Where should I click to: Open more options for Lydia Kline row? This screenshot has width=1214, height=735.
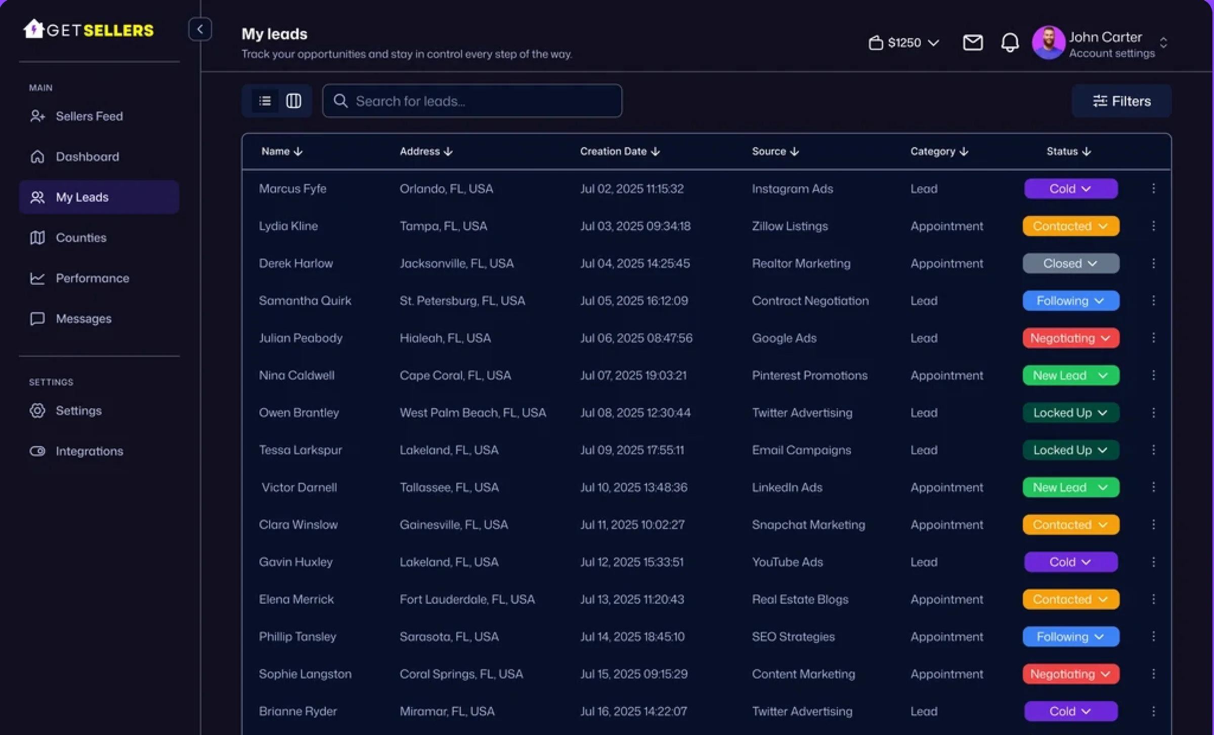(1153, 226)
